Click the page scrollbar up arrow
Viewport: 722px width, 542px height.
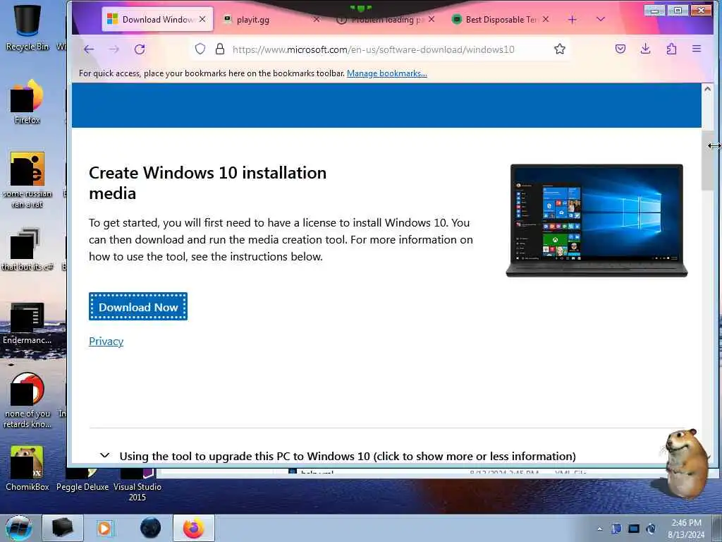(x=707, y=89)
